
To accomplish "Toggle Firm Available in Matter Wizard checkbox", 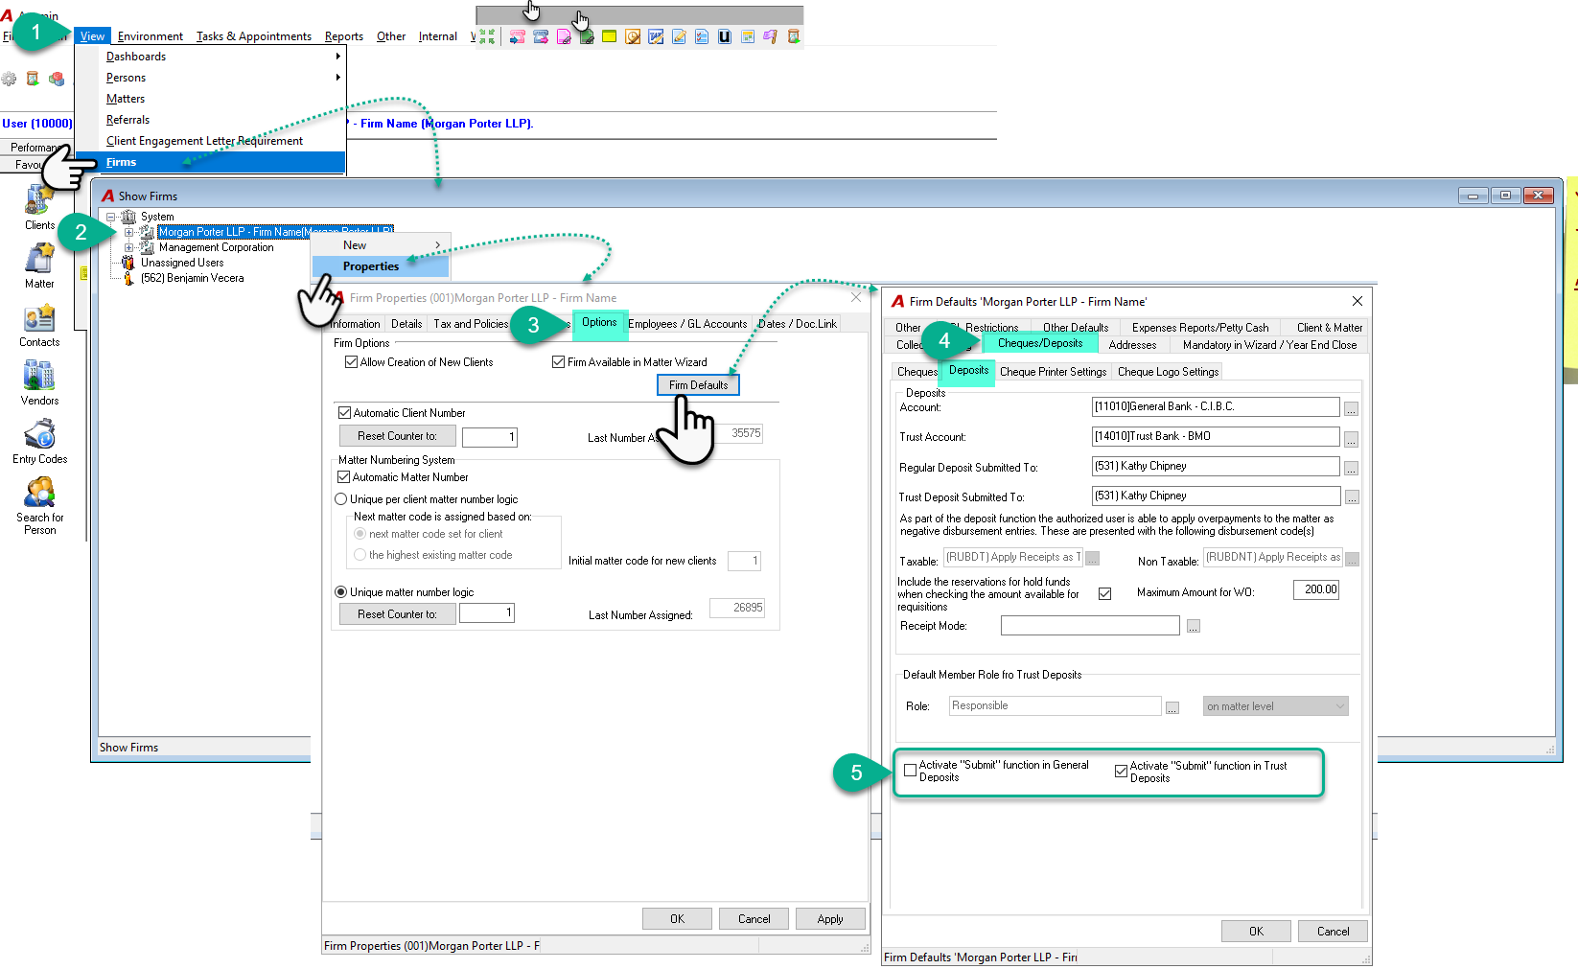I will tap(558, 362).
